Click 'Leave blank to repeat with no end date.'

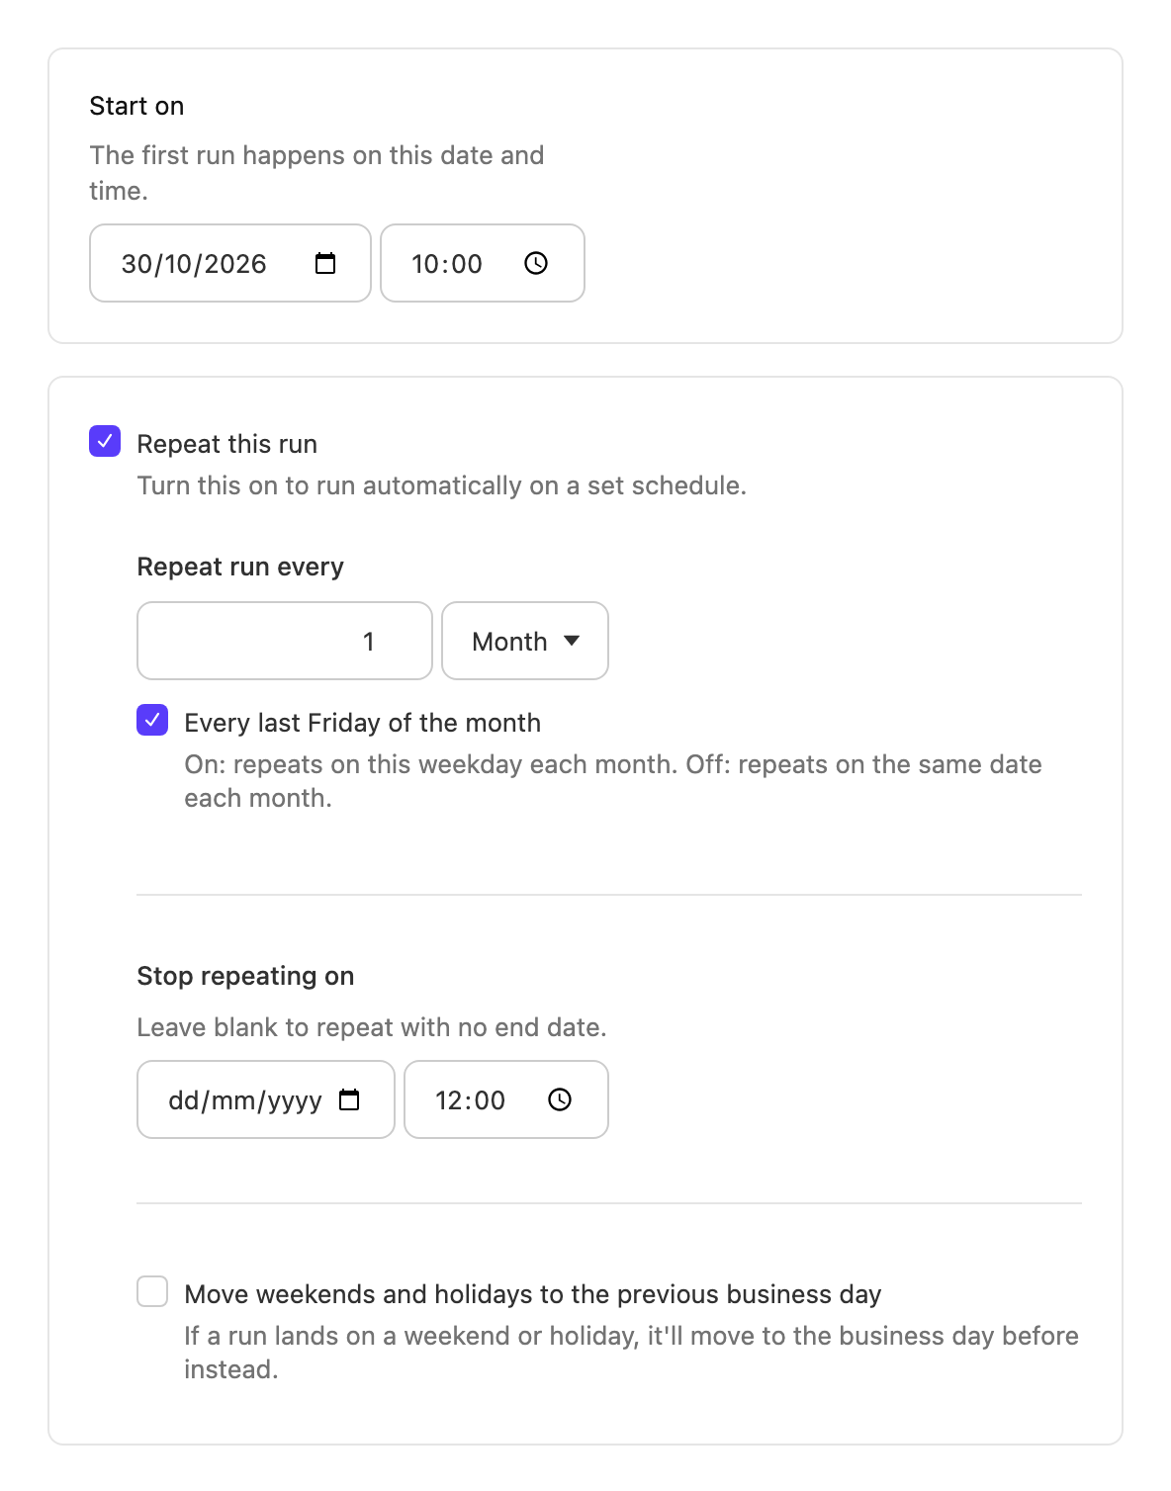(x=372, y=1027)
